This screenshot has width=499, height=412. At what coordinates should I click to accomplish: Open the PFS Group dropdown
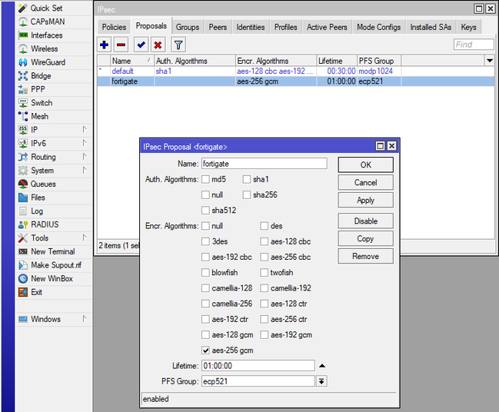pos(322,381)
